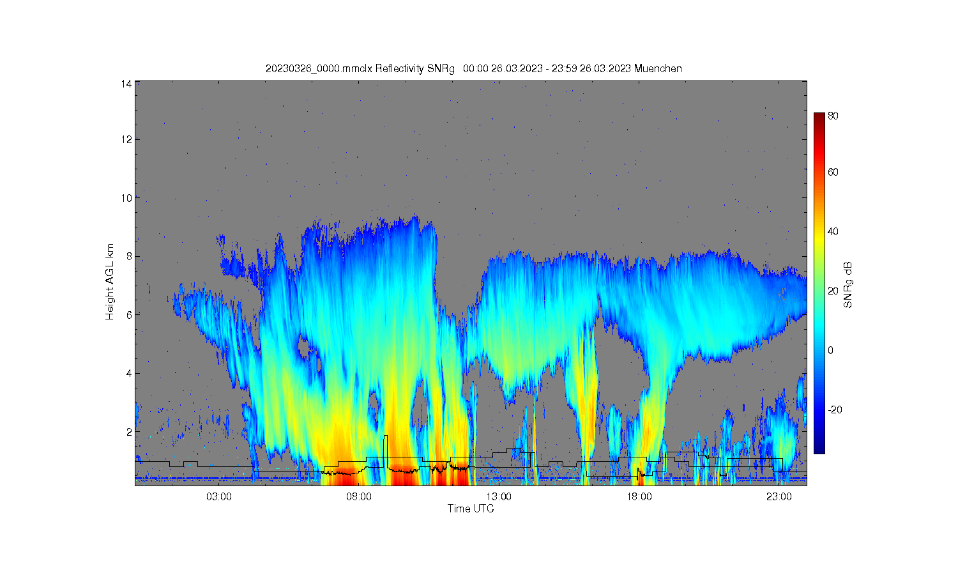The height and width of the screenshot is (575, 958).
Task: Click the colorbar value 80
Action: click(833, 116)
